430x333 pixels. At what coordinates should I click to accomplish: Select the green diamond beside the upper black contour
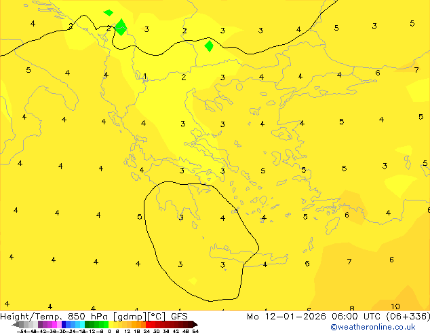[210, 46]
